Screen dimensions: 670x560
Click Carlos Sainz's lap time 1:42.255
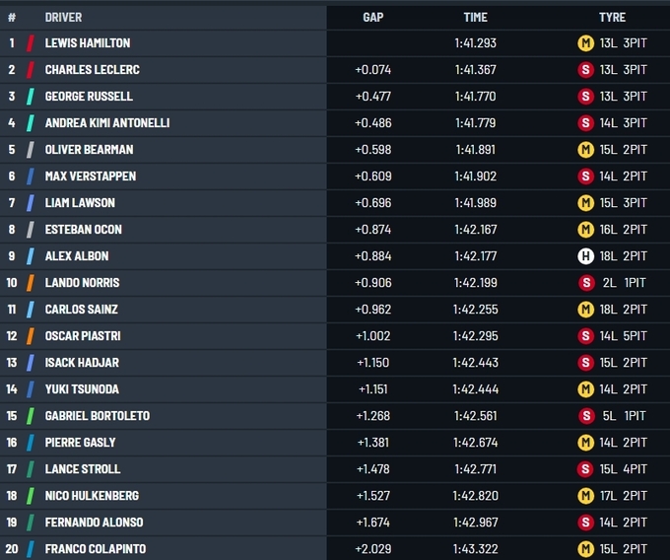click(x=475, y=310)
